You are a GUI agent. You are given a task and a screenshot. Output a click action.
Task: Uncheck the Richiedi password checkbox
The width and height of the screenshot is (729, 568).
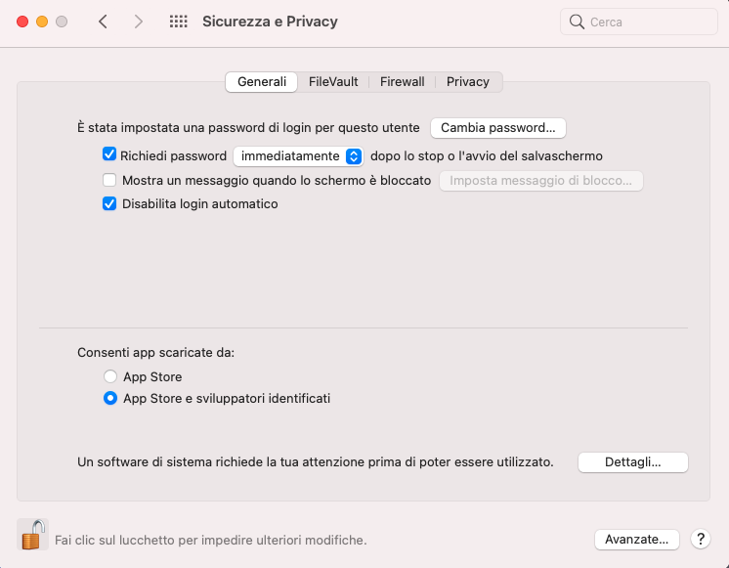click(x=109, y=154)
